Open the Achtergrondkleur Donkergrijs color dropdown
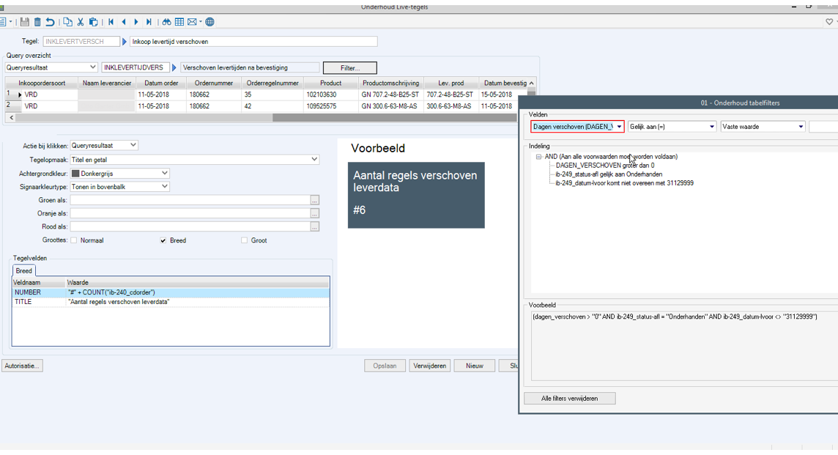838x455 pixels. (164, 174)
